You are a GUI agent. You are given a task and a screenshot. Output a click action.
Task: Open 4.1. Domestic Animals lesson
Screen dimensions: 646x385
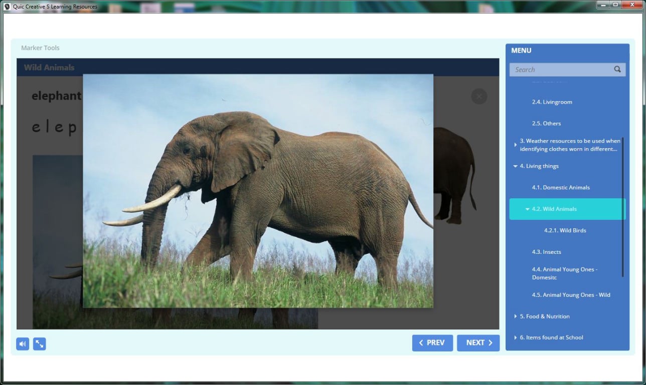pos(561,188)
